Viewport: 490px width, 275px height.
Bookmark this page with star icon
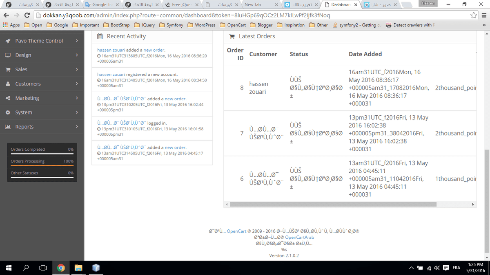click(474, 15)
